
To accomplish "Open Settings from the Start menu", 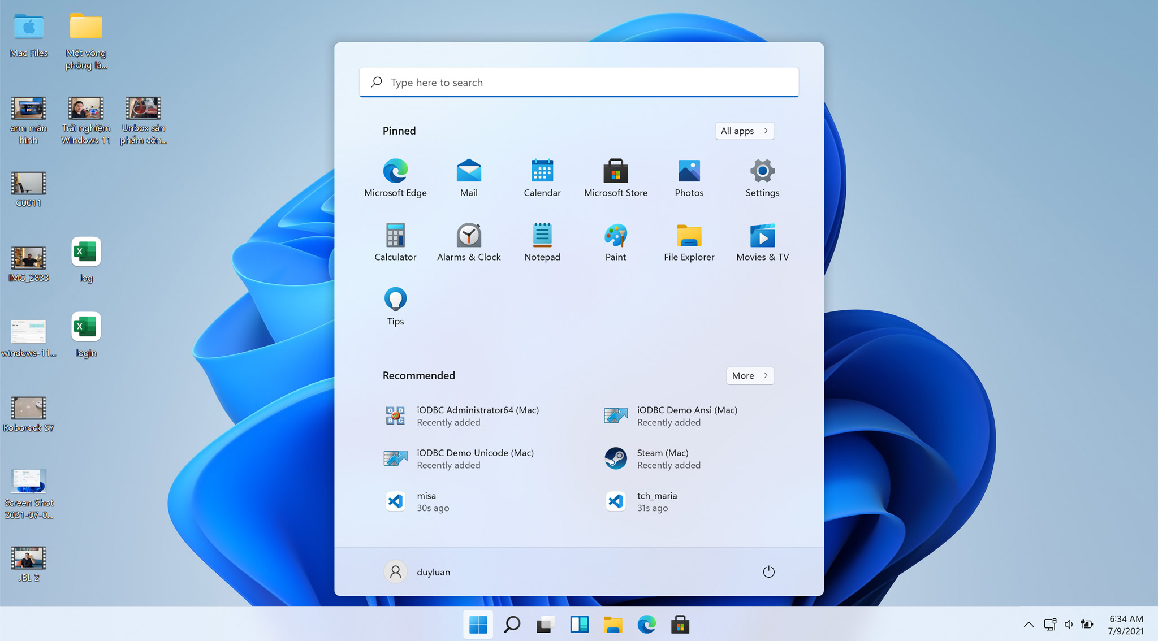I will click(762, 177).
